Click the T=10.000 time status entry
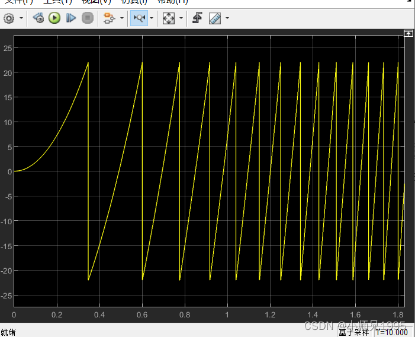The height and width of the screenshot is (337, 415). tap(392, 332)
